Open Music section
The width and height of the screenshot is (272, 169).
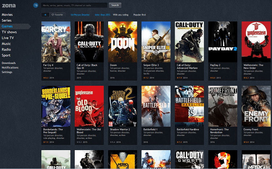[x=6, y=44]
